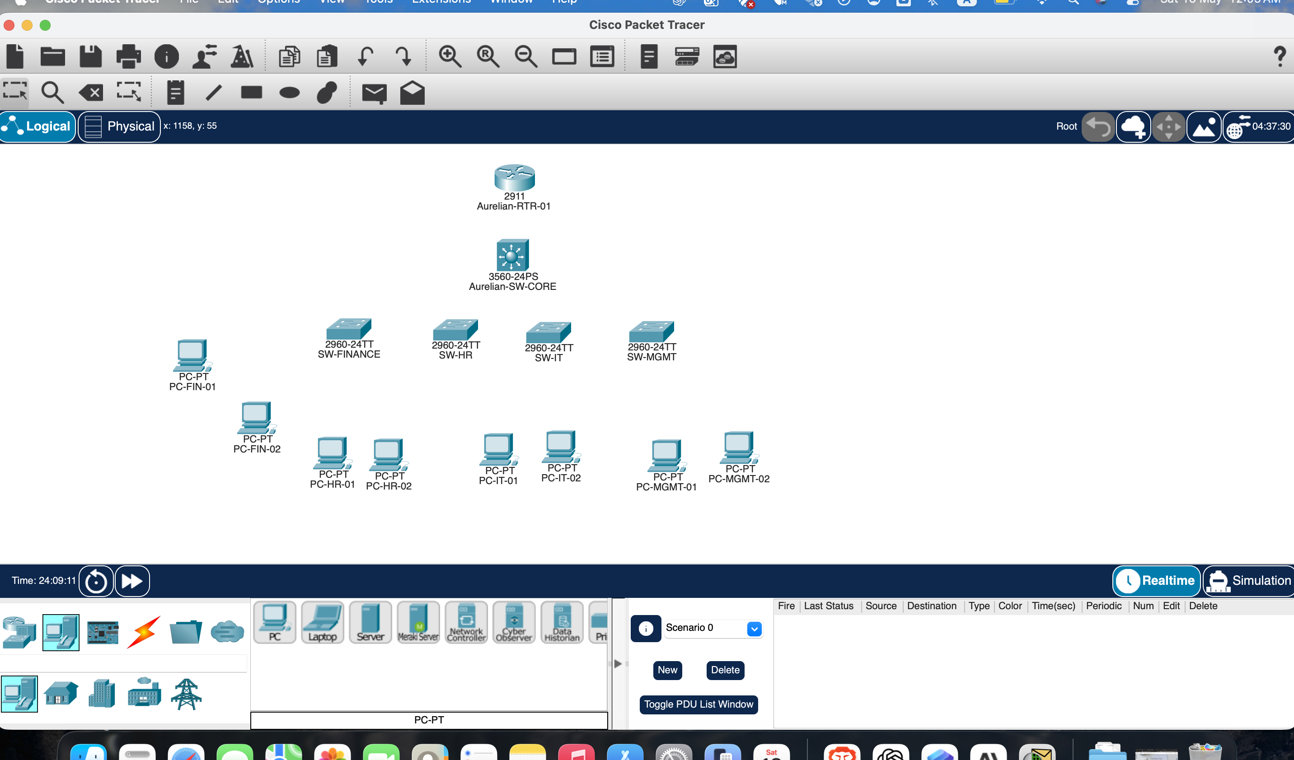Add Simple PDU closed envelope
1294x760 pixels.
tap(375, 93)
